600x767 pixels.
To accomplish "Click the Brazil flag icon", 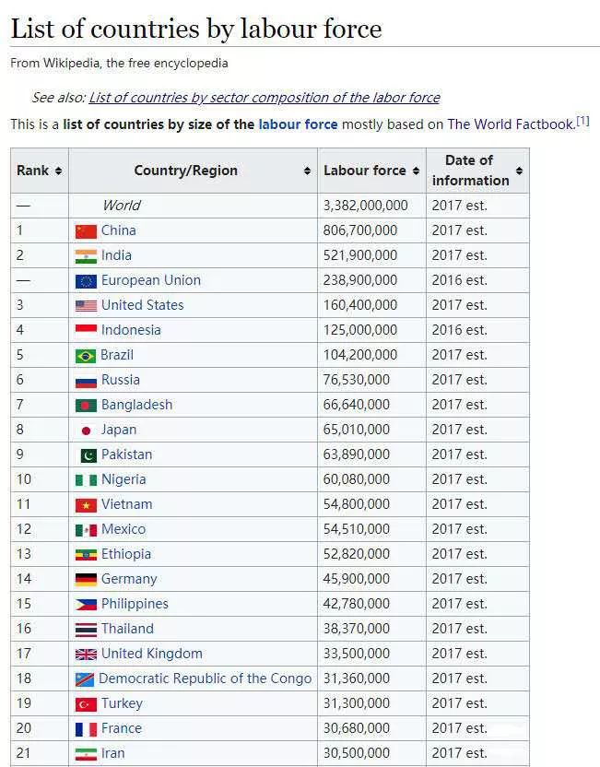I will click(x=86, y=356).
